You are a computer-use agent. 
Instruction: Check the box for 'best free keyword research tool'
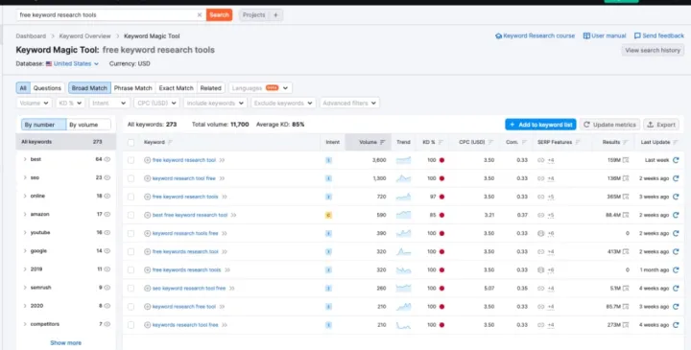tap(131, 216)
